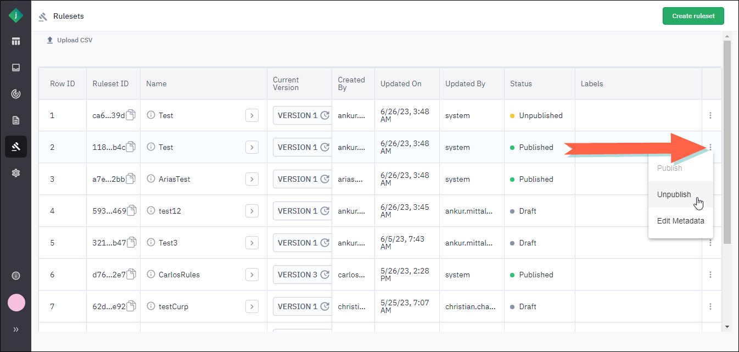Click Upload CSV
This screenshot has width=739, height=352.
(70, 40)
